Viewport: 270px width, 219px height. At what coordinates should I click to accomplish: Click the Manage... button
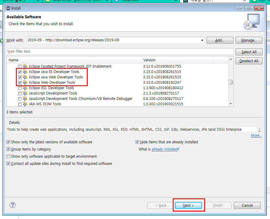pos(249,40)
